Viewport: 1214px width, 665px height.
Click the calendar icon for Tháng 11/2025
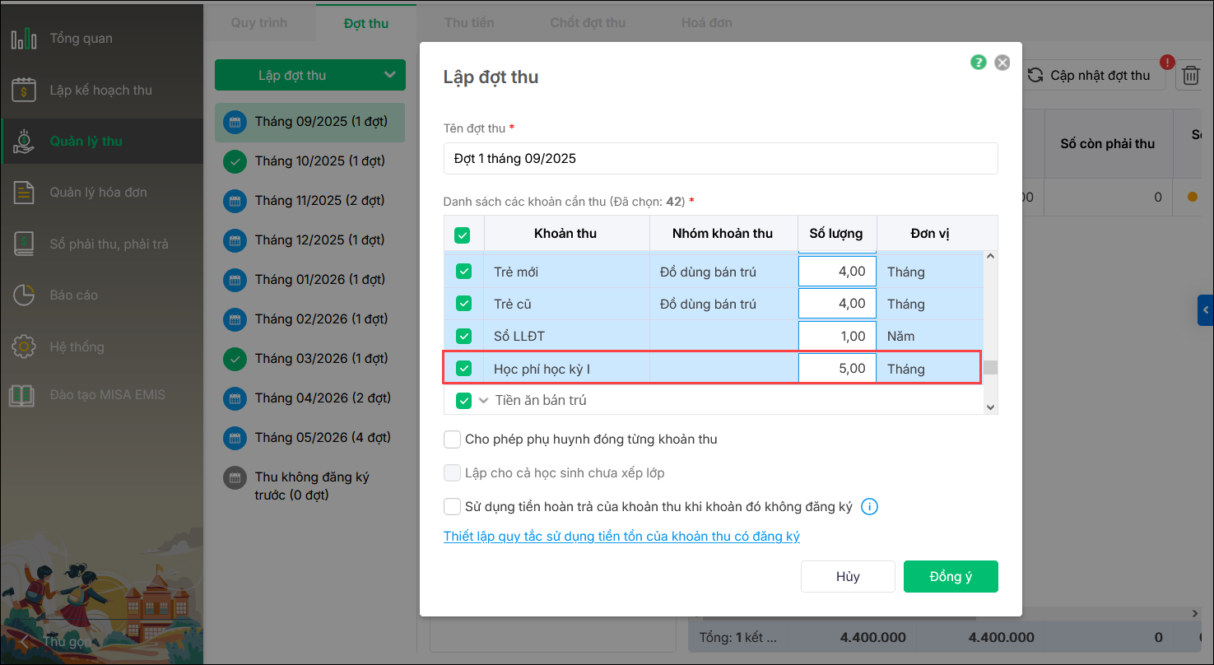[235, 202]
